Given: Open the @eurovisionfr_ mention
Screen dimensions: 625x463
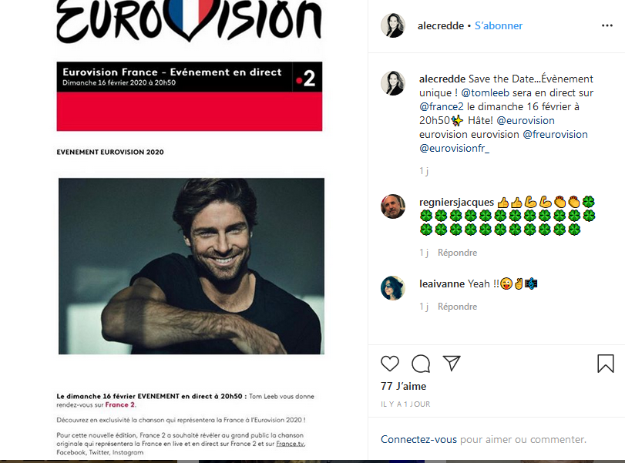Looking at the screenshot, I should click(x=454, y=148).
